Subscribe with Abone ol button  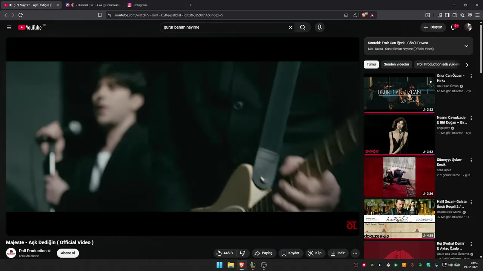click(68, 253)
